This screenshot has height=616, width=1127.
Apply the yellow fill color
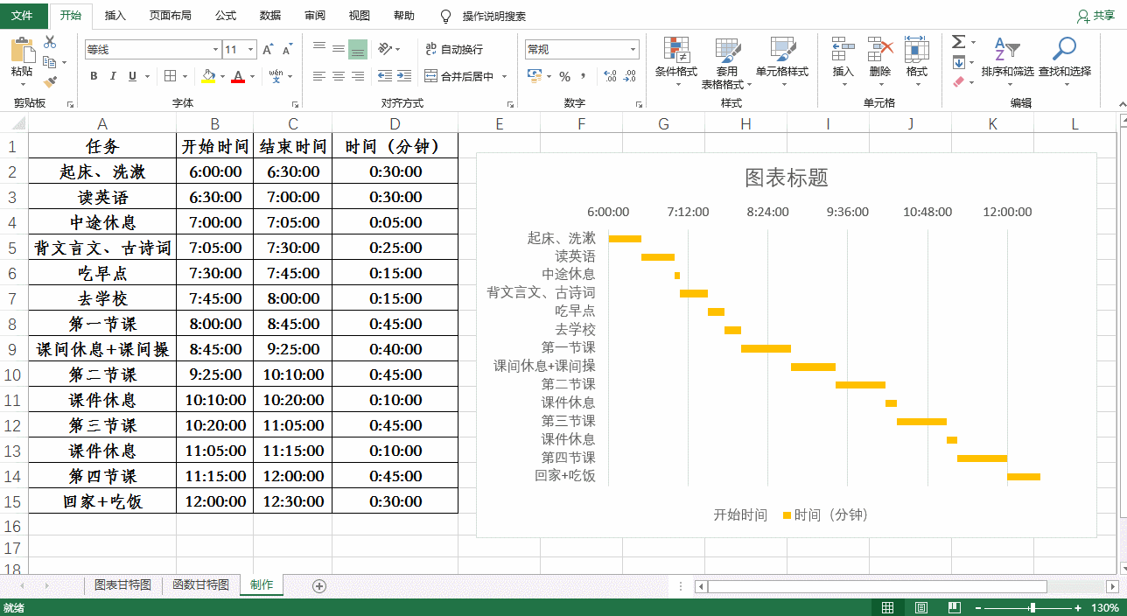point(207,77)
